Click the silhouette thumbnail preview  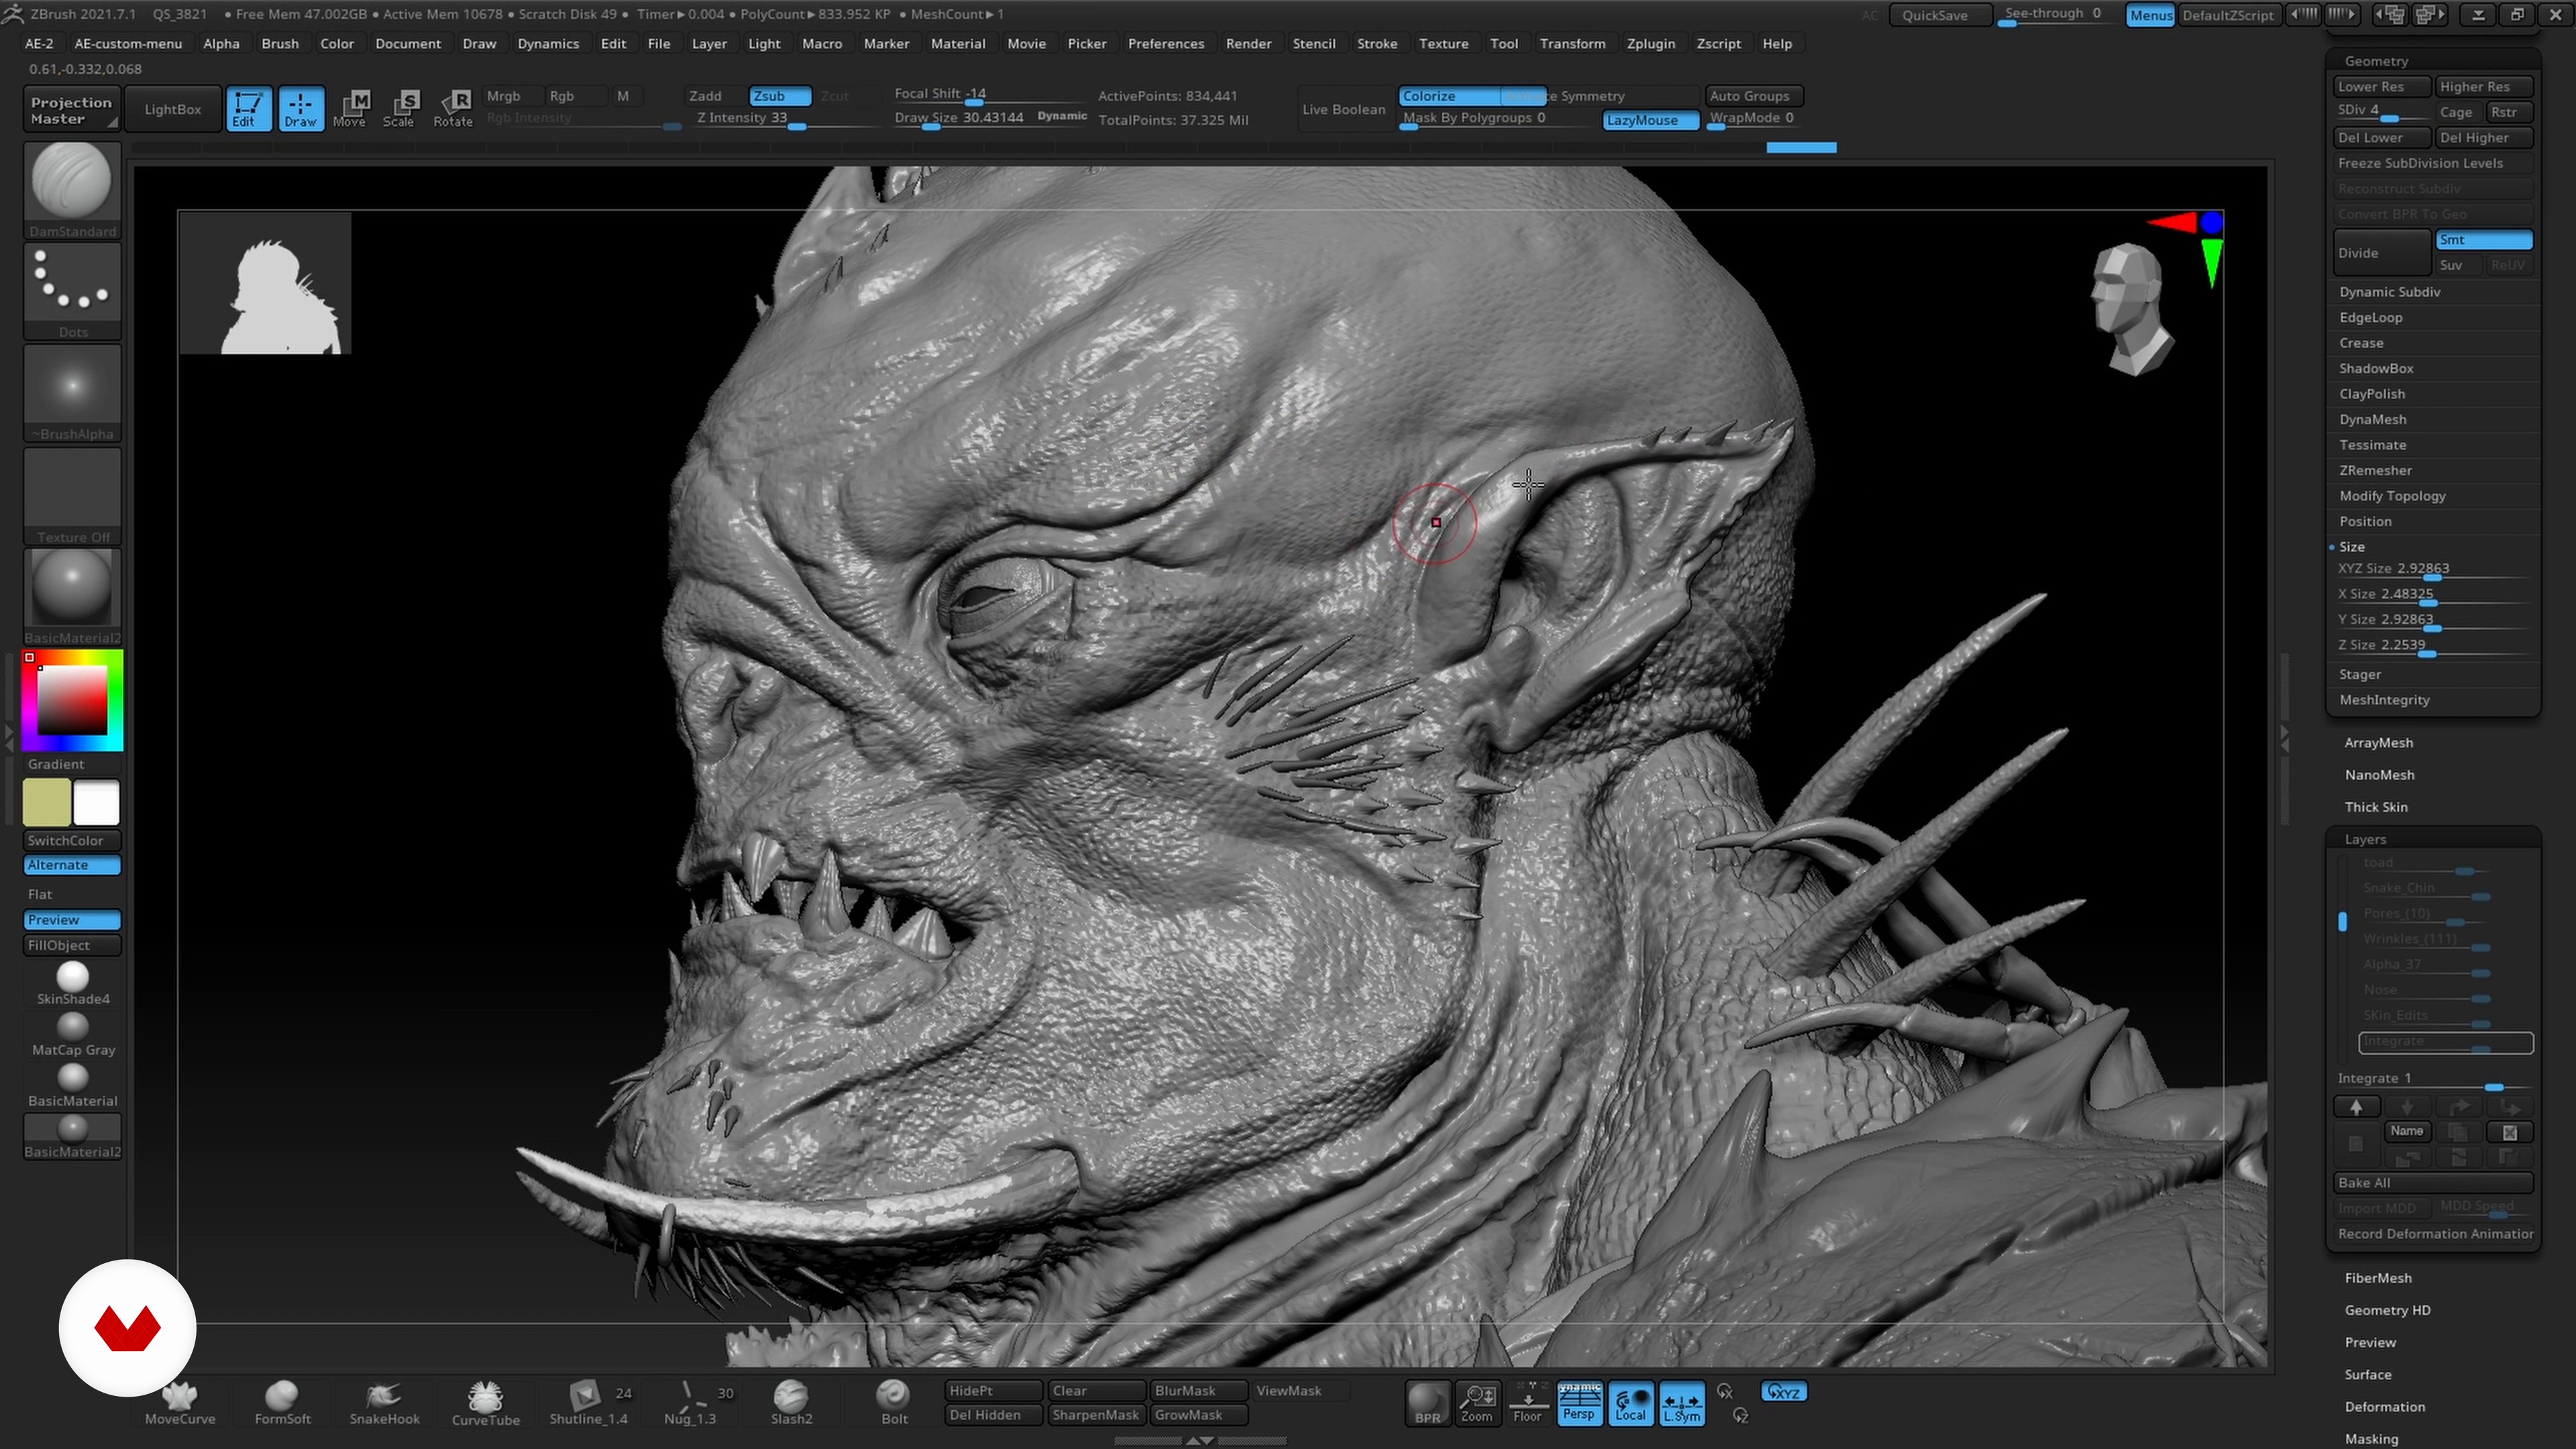coord(266,284)
